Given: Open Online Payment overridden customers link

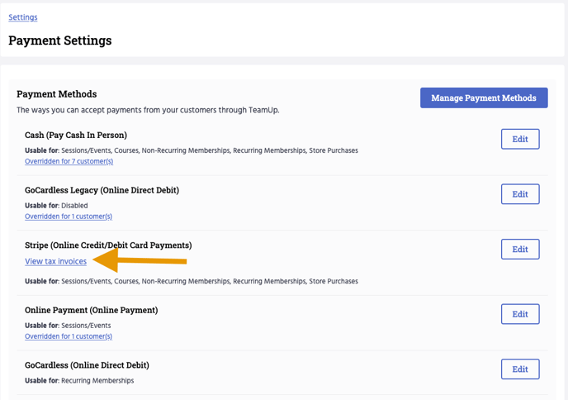Looking at the screenshot, I should point(69,336).
